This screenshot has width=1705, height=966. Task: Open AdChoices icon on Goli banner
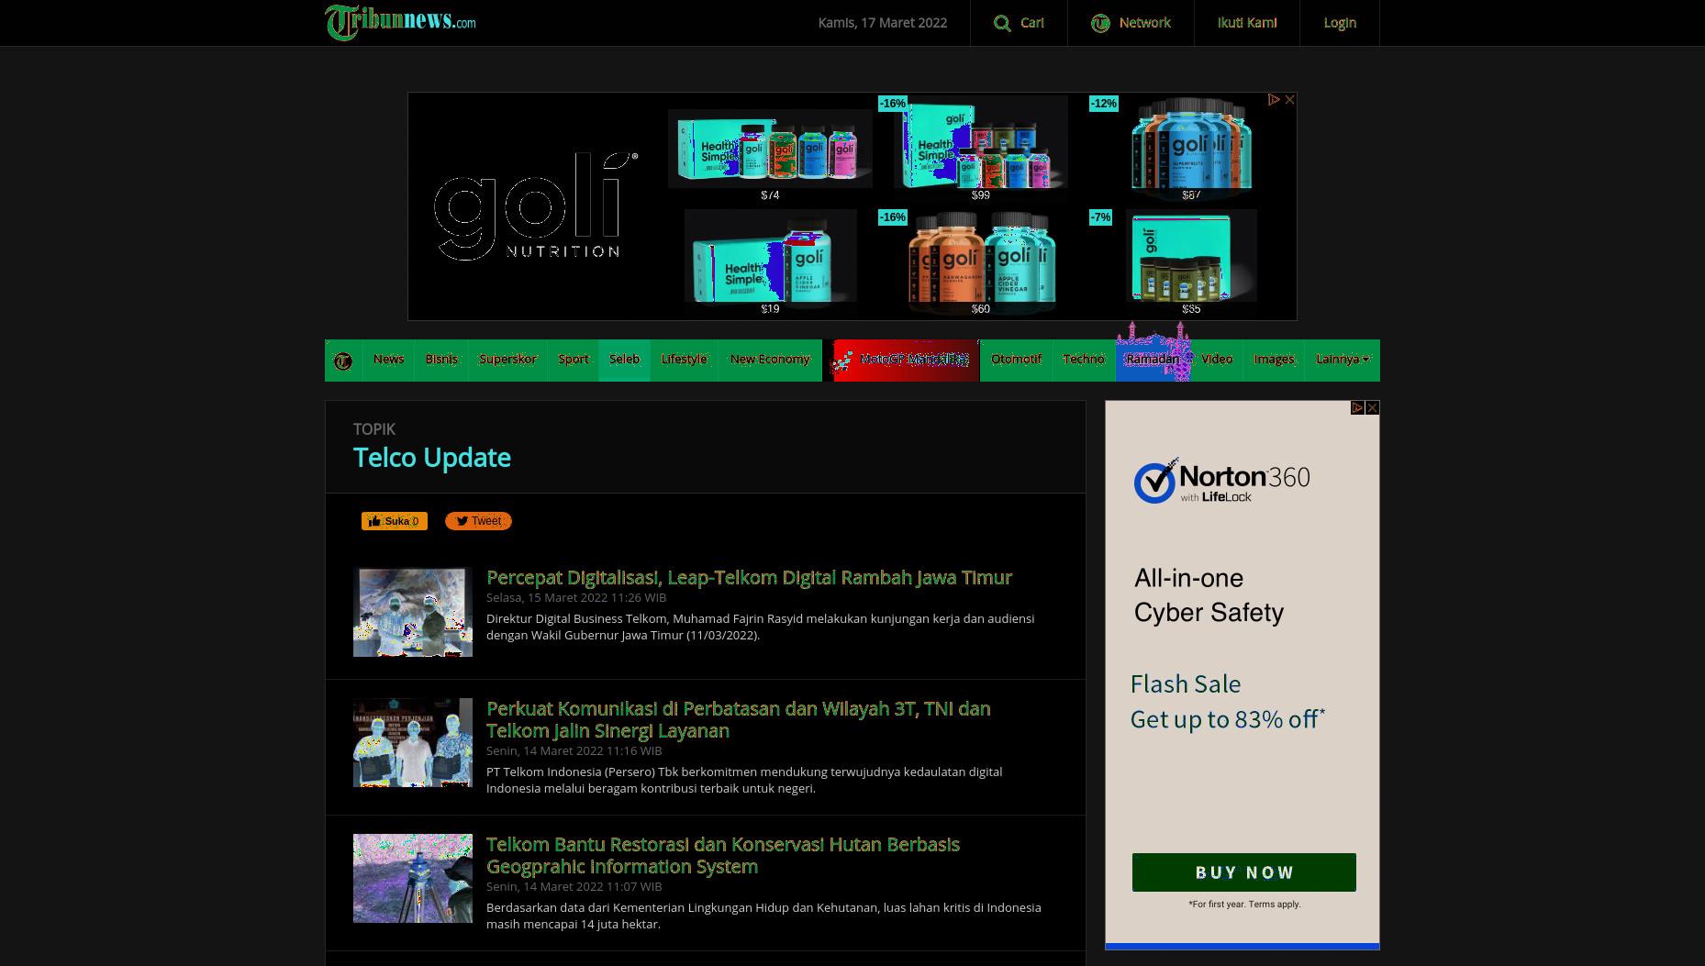pos(1274,99)
